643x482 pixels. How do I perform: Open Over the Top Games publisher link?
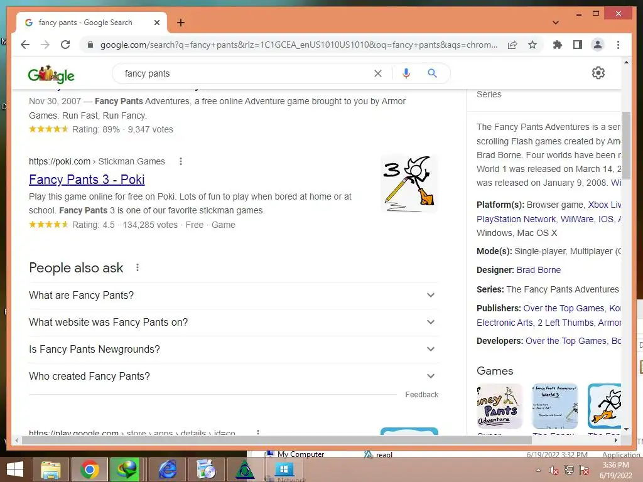click(564, 308)
